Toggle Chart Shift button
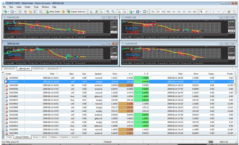This screenshot has height=145, width=239. pyautogui.click(x=125, y=12)
